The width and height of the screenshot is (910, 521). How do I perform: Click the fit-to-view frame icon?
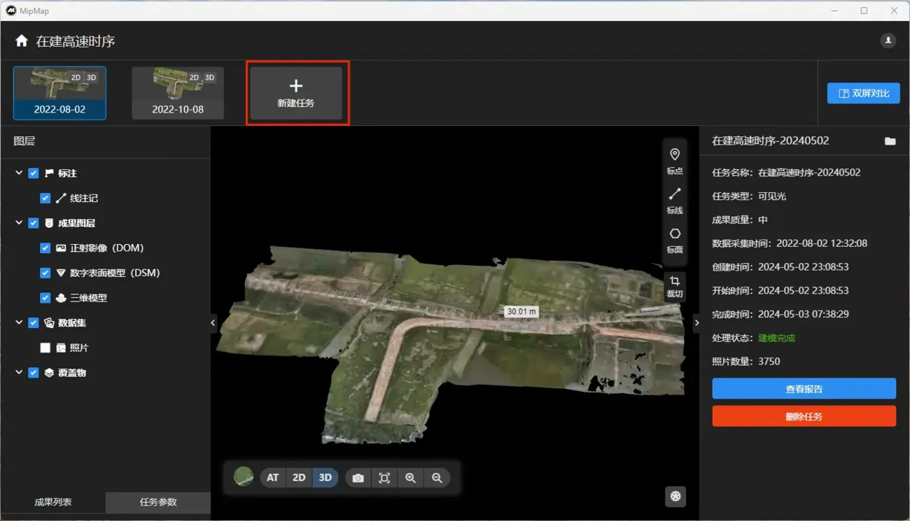point(384,478)
